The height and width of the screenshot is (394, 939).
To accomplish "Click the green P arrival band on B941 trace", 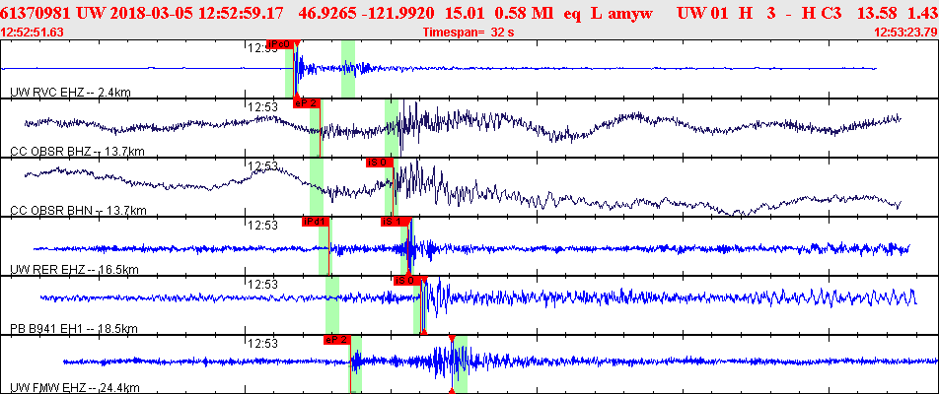I will point(332,305).
